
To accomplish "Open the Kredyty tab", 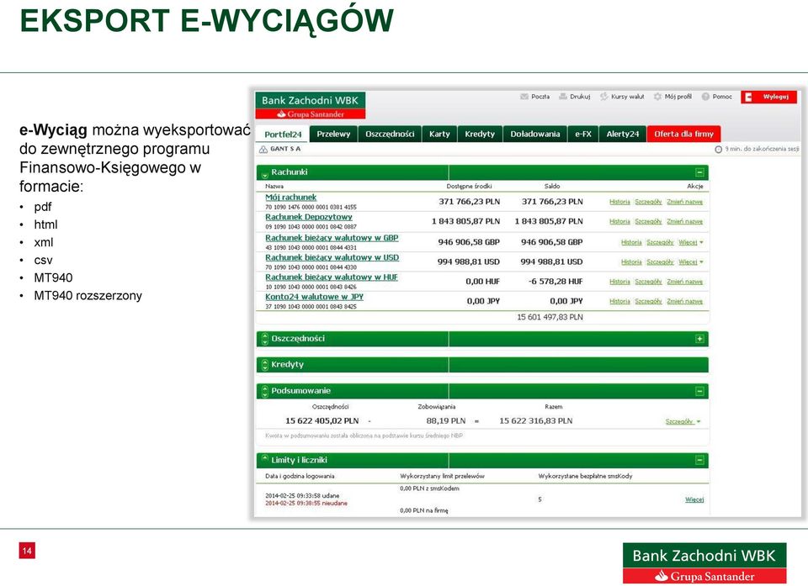I will pyautogui.click(x=480, y=134).
